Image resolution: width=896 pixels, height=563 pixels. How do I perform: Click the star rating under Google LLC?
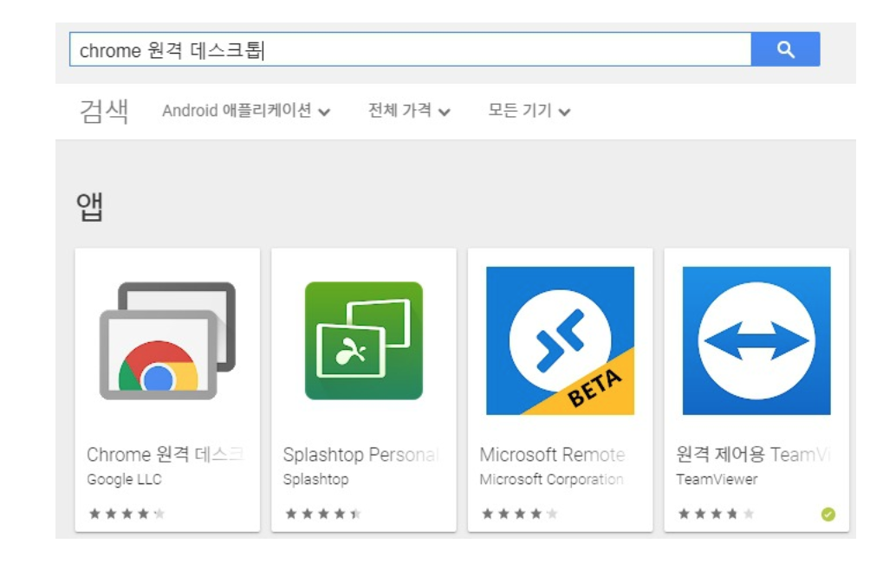127,514
